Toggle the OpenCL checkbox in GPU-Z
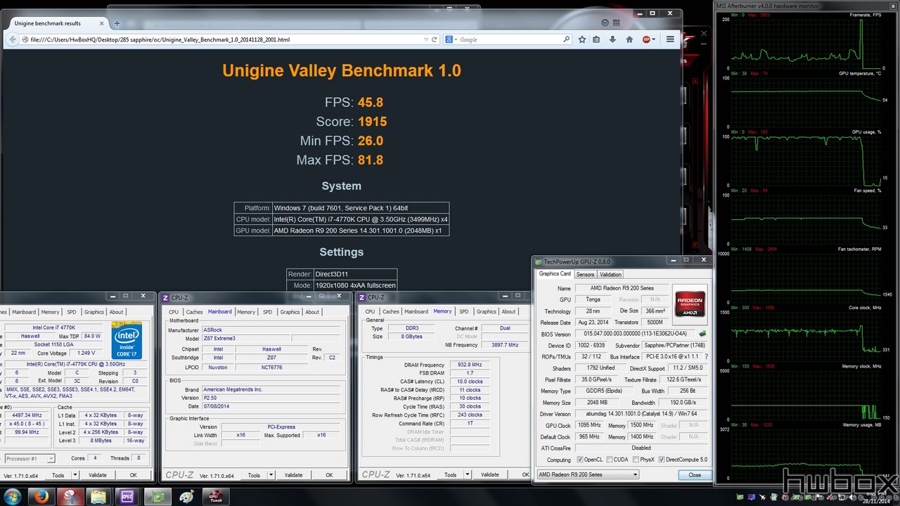Viewport: 900px width, 506px height. [579, 460]
